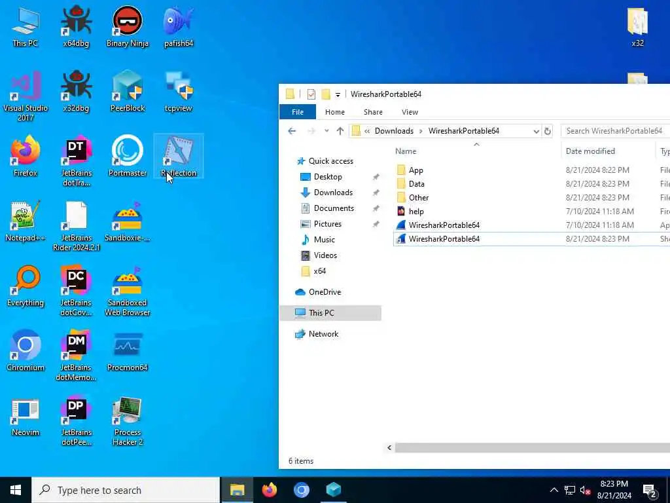Image resolution: width=670 pixels, height=503 pixels.
Task: Select OneDrive in the navigation pane
Action: (325, 292)
